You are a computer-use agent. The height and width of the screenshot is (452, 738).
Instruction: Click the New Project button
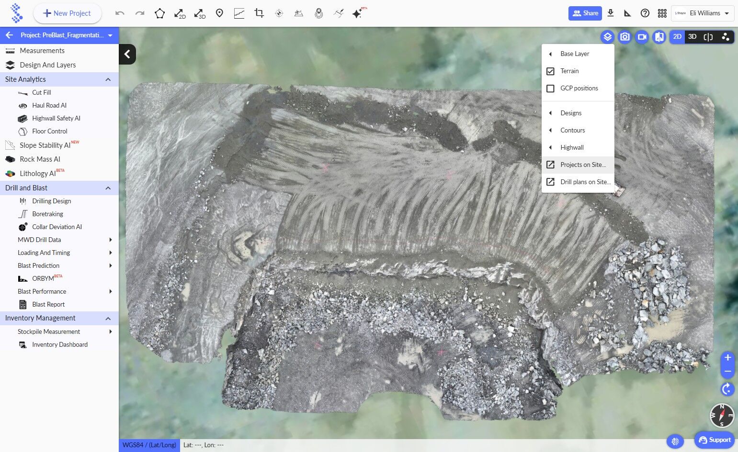[67, 13]
